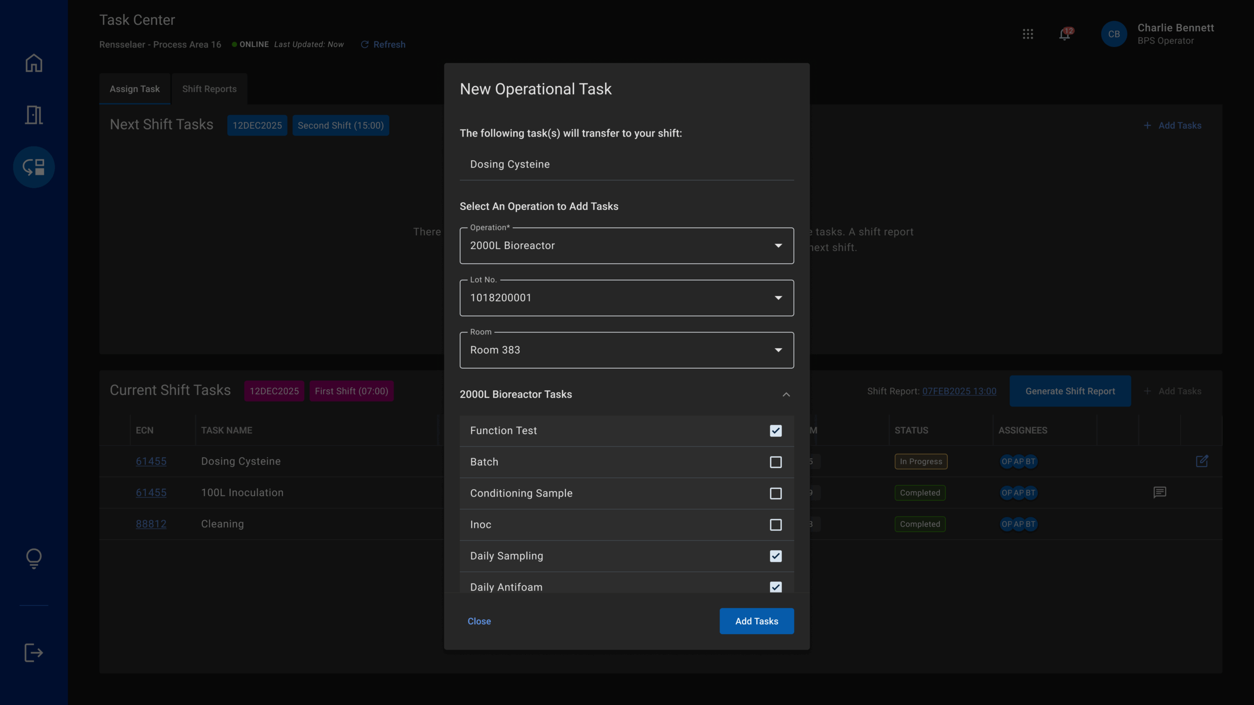This screenshot has height=705, width=1254.
Task: Uncheck the Function Test task
Action: [775, 430]
